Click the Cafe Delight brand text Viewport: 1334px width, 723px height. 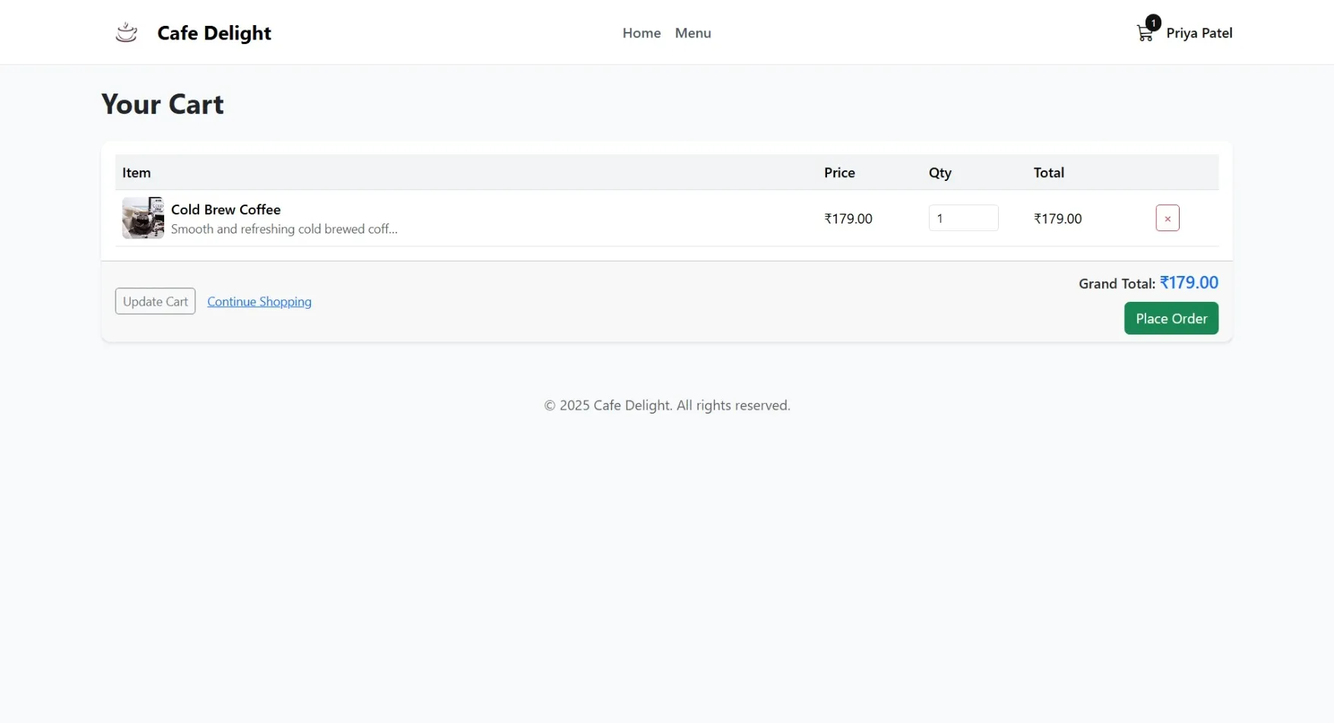pos(214,33)
